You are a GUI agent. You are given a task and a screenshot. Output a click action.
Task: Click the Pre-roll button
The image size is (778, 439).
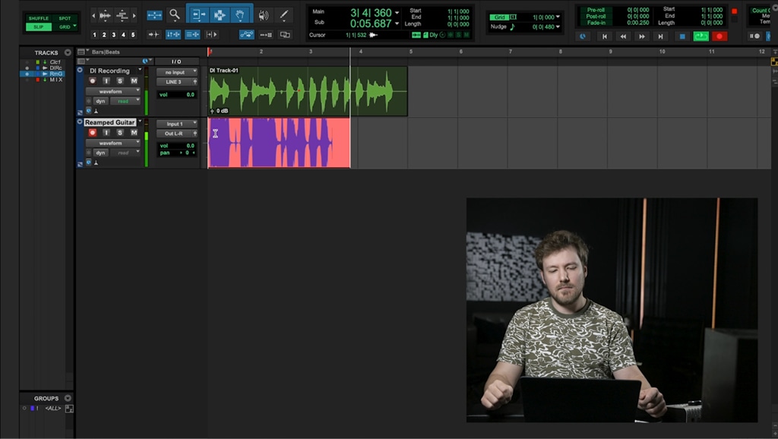[x=596, y=10]
